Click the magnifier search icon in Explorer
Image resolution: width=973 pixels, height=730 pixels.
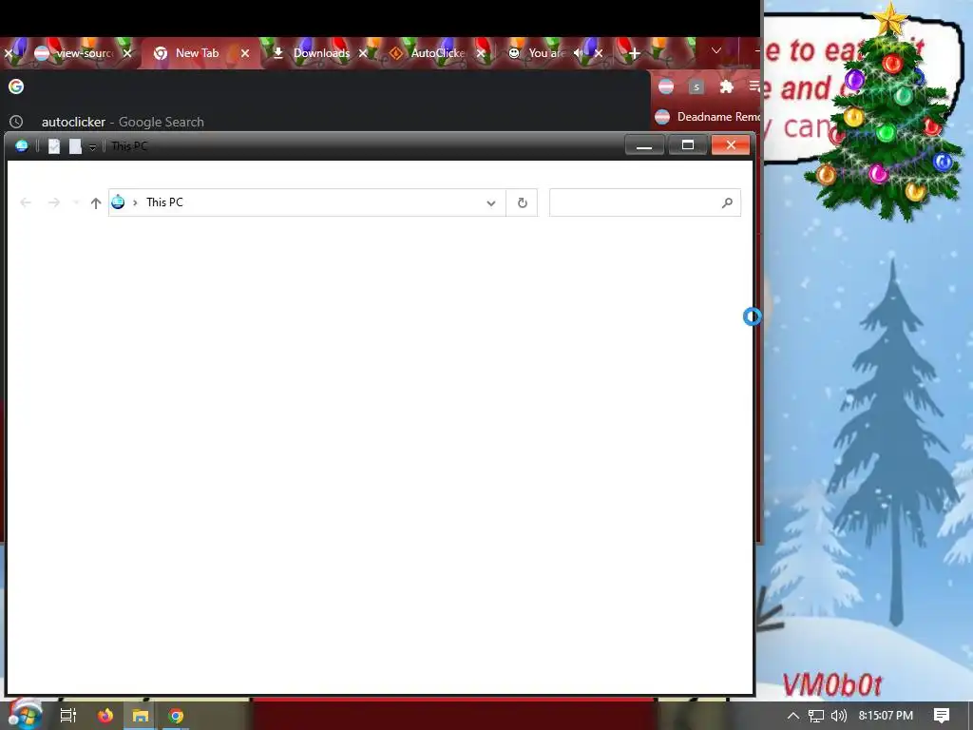727,202
